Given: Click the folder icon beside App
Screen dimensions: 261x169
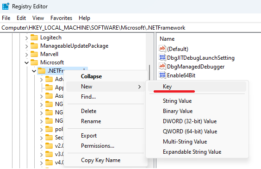Looking at the screenshot, I should click(49, 88).
